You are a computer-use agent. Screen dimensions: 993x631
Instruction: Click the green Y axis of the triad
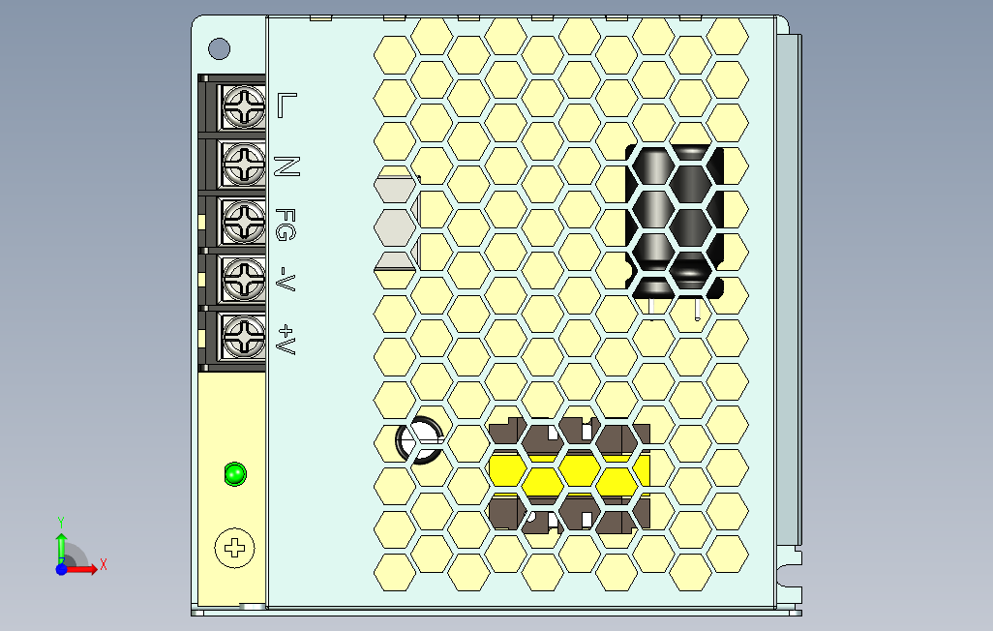point(61,547)
